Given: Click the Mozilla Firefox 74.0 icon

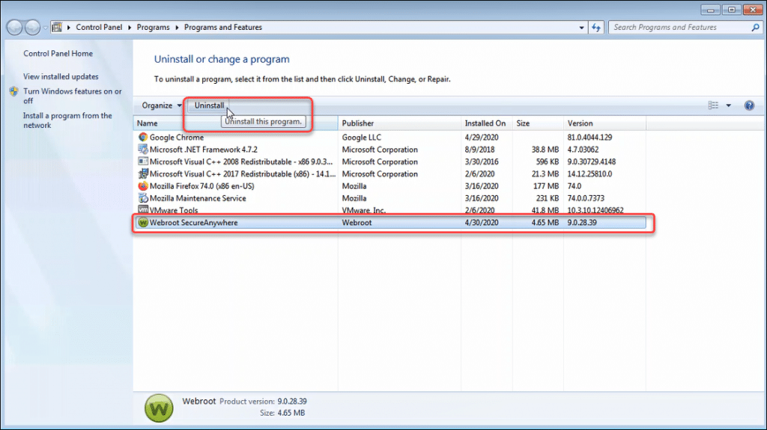Looking at the screenshot, I should 143,185.
